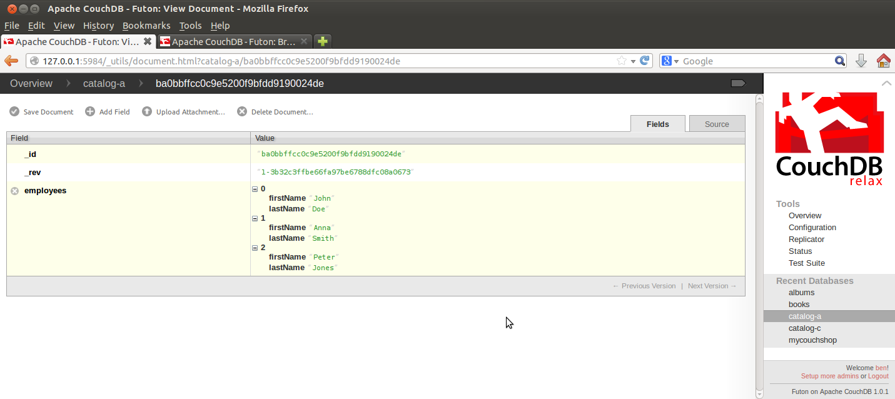Viewport: 895px width, 399px height.
Task: Click the Upload Attachment arrow icon
Action: [147, 112]
